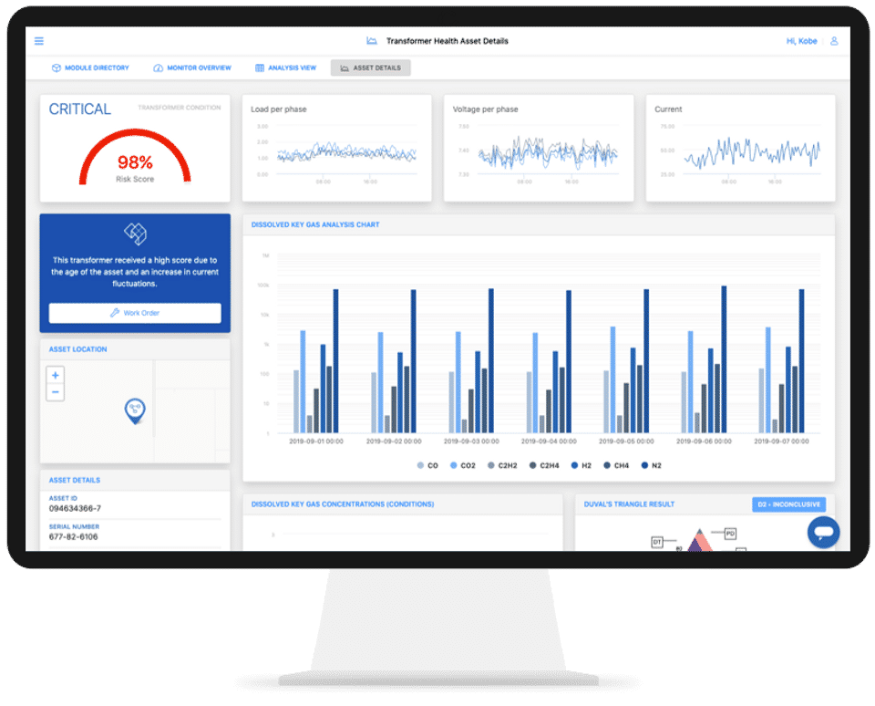Switch to Module Directory tab
The image size is (875, 706).
pyautogui.click(x=90, y=67)
